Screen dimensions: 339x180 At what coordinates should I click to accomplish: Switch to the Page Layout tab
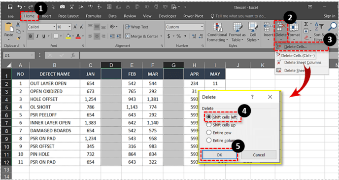click(68, 16)
